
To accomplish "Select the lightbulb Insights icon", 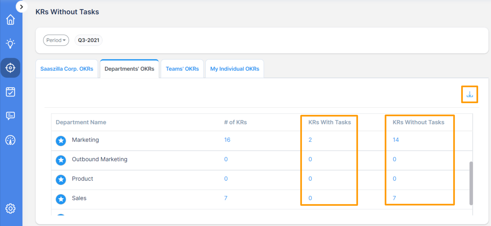I will [x=11, y=44].
